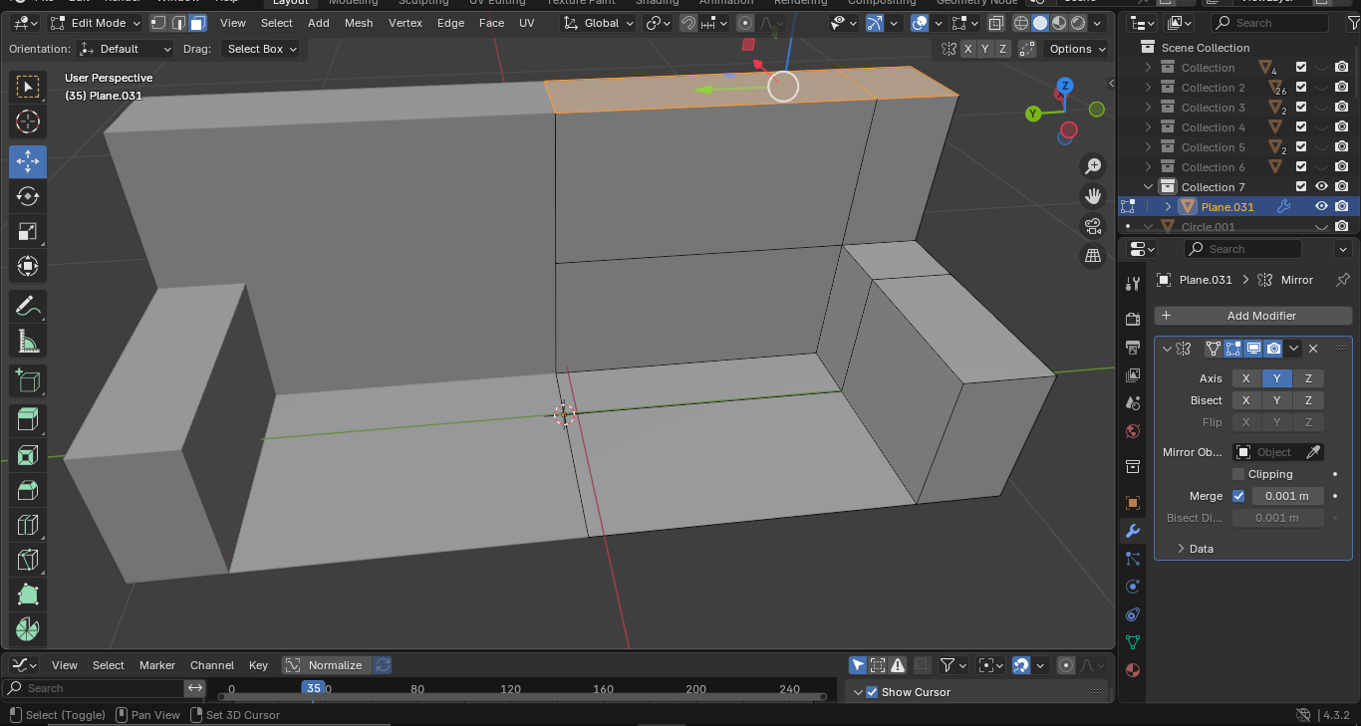1361x726 pixels.
Task: Click the outliner Search field
Action: 1269,23
